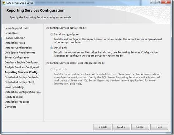174x135 pixels.
Task: Click the bold Reporting Services Config step
Action: (x=22, y=72)
